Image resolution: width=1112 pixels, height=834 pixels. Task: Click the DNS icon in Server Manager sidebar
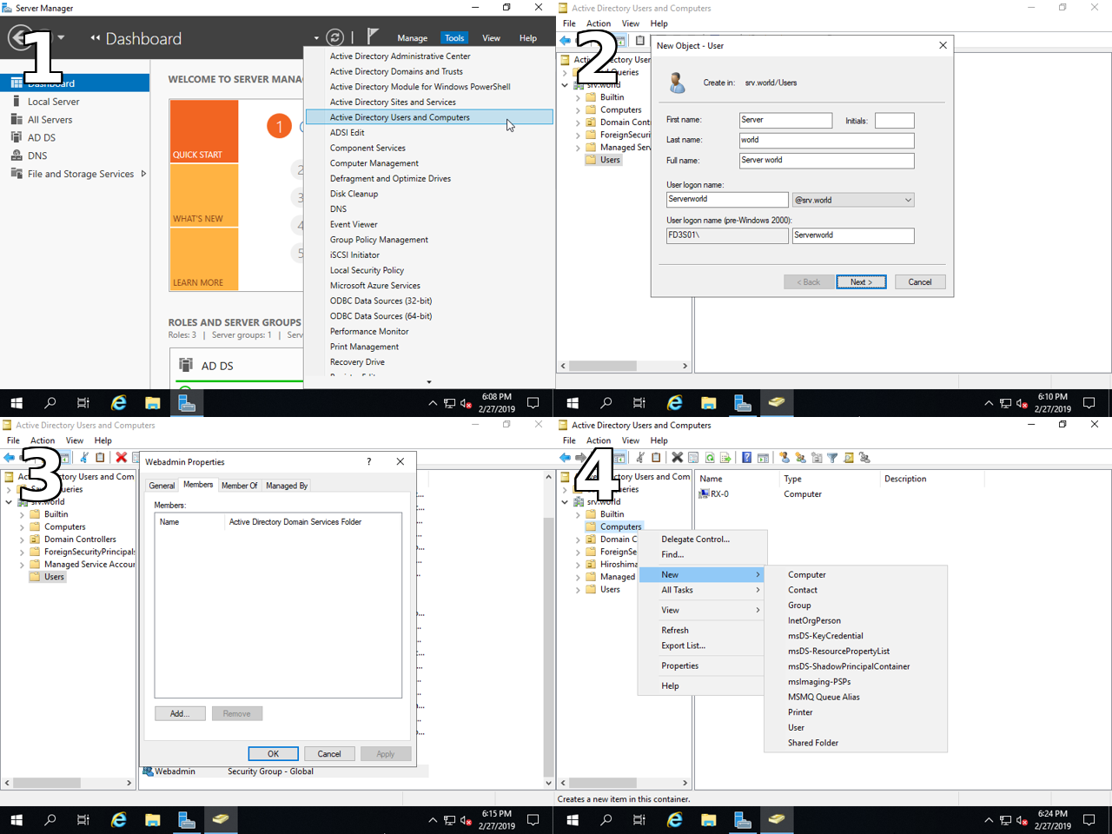click(17, 156)
